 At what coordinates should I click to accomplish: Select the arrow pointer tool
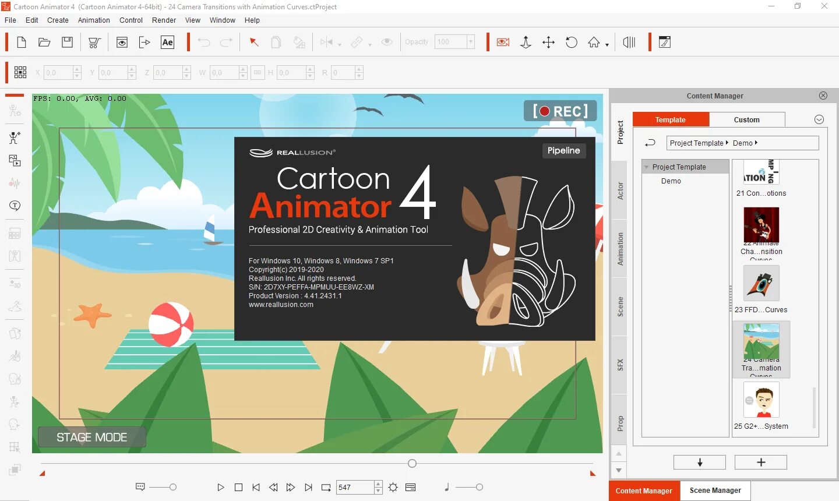coord(254,42)
